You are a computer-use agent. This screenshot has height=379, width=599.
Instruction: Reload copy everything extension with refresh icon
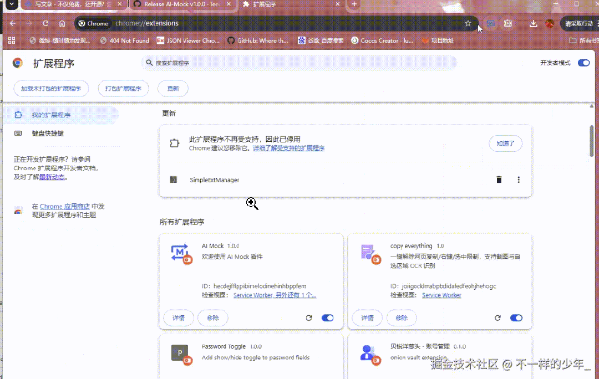[x=498, y=317]
